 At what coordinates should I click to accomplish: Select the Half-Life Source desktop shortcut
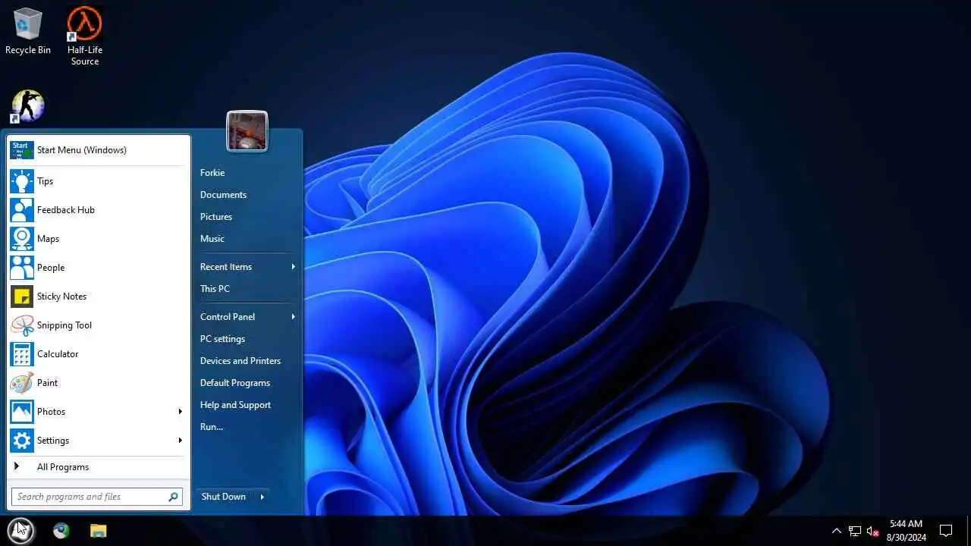click(x=85, y=36)
